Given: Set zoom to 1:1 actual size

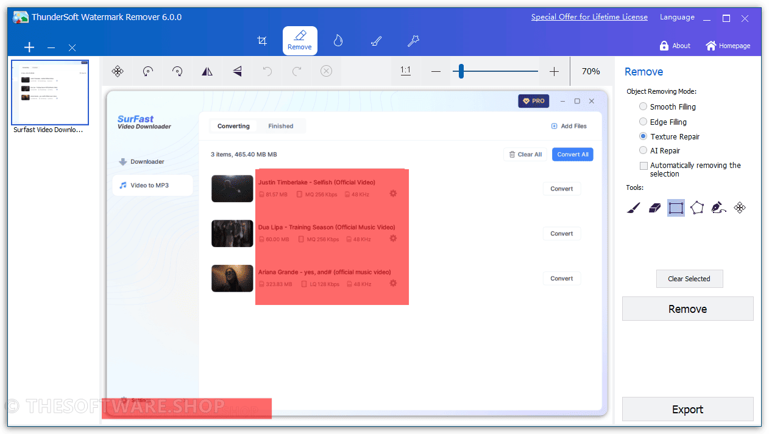Looking at the screenshot, I should click(405, 71).
